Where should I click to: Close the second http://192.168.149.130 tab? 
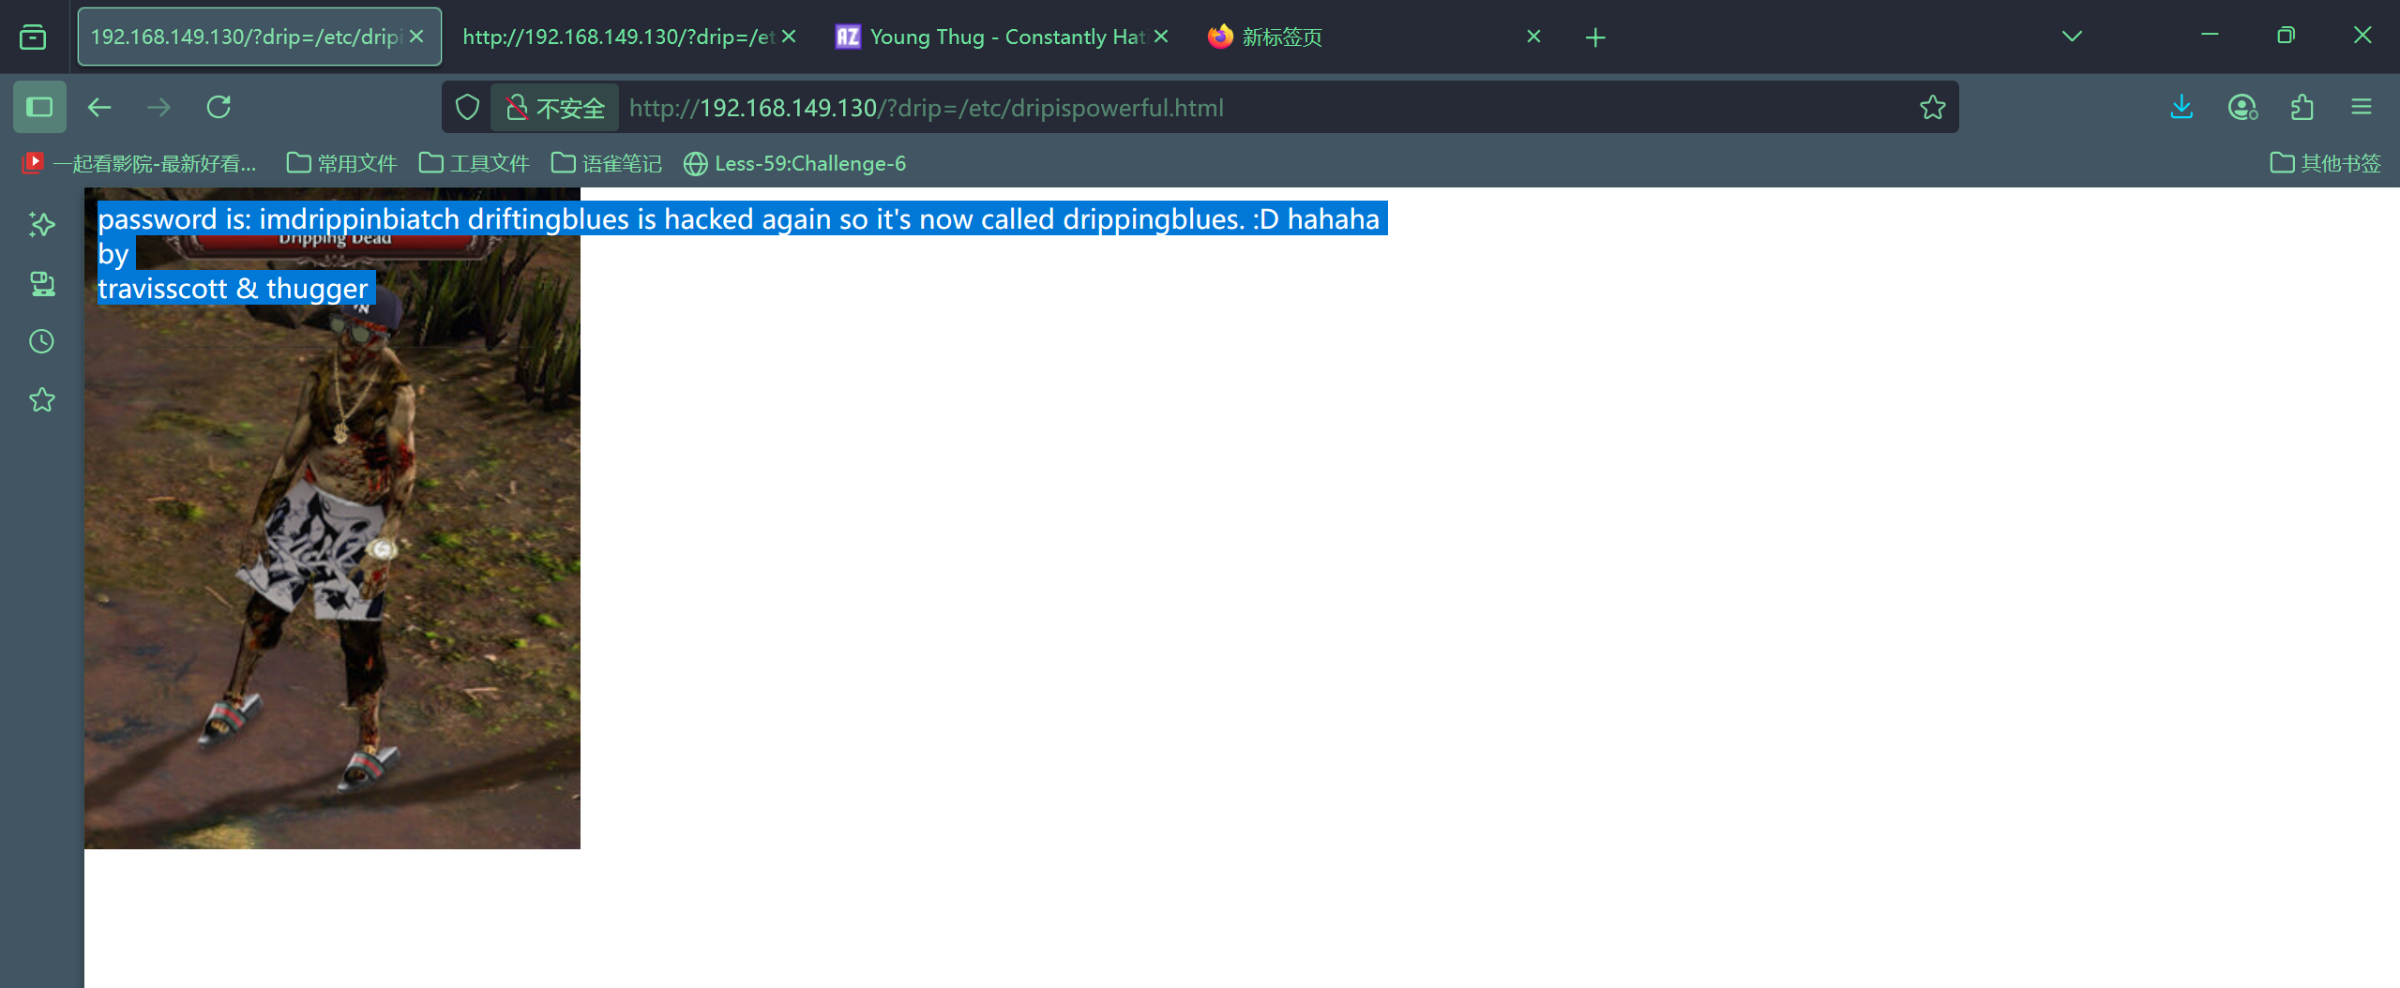[789, 37]
